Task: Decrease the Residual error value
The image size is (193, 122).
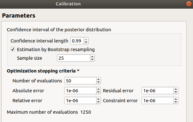Action: point(176,92)
